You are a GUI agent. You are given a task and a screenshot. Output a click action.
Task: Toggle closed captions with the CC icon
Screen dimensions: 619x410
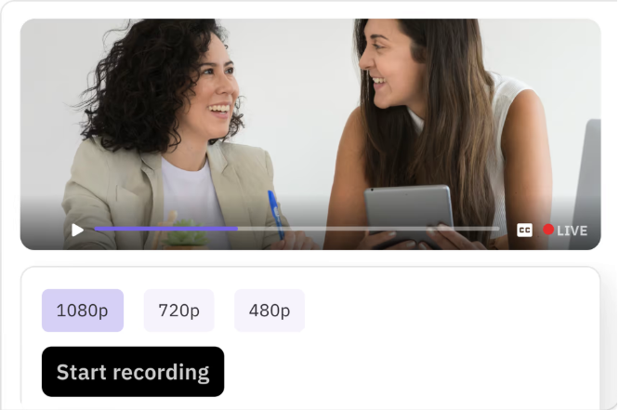pos(524,230)
